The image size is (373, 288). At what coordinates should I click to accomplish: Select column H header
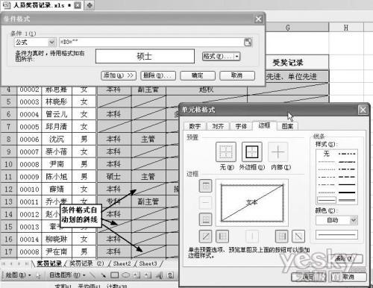[x=346, y=28]
